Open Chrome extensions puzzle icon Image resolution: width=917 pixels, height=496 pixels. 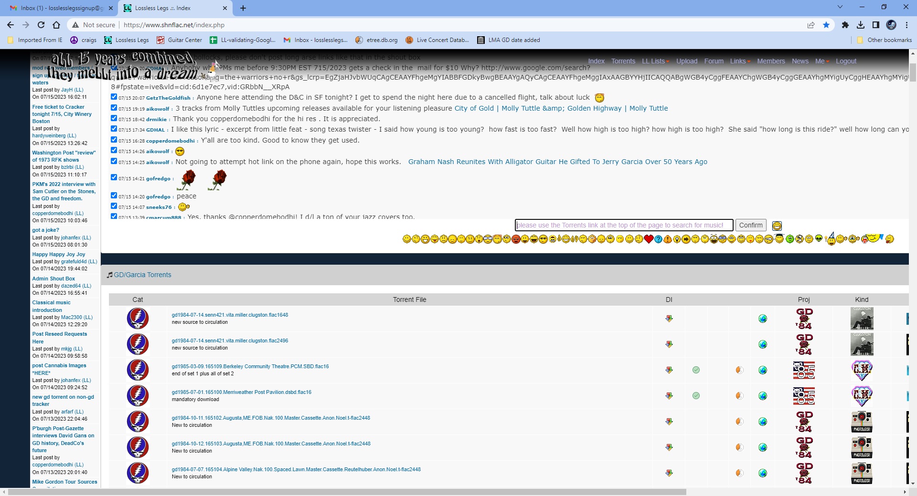(845, 25)
